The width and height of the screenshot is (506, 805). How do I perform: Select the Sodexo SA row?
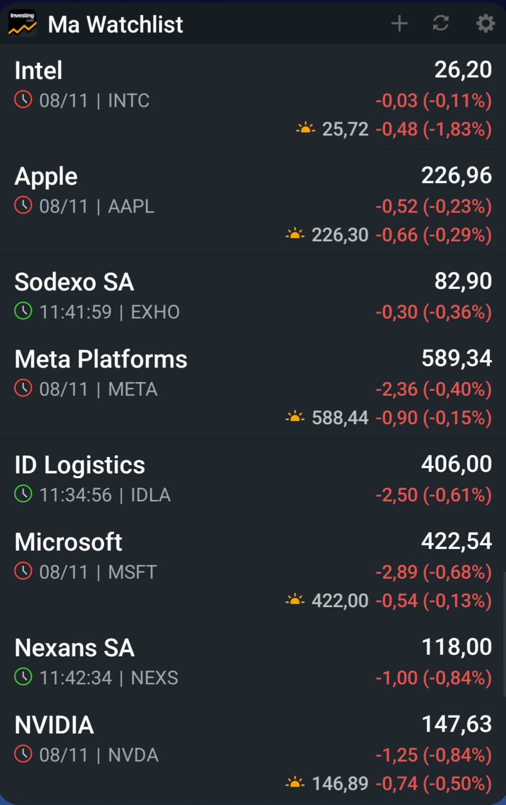coord(74,282)
